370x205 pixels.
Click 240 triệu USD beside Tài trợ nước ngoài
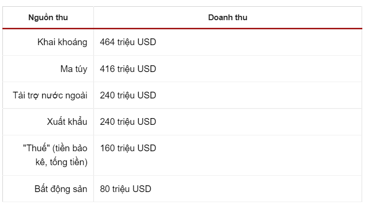click(128, 95)
